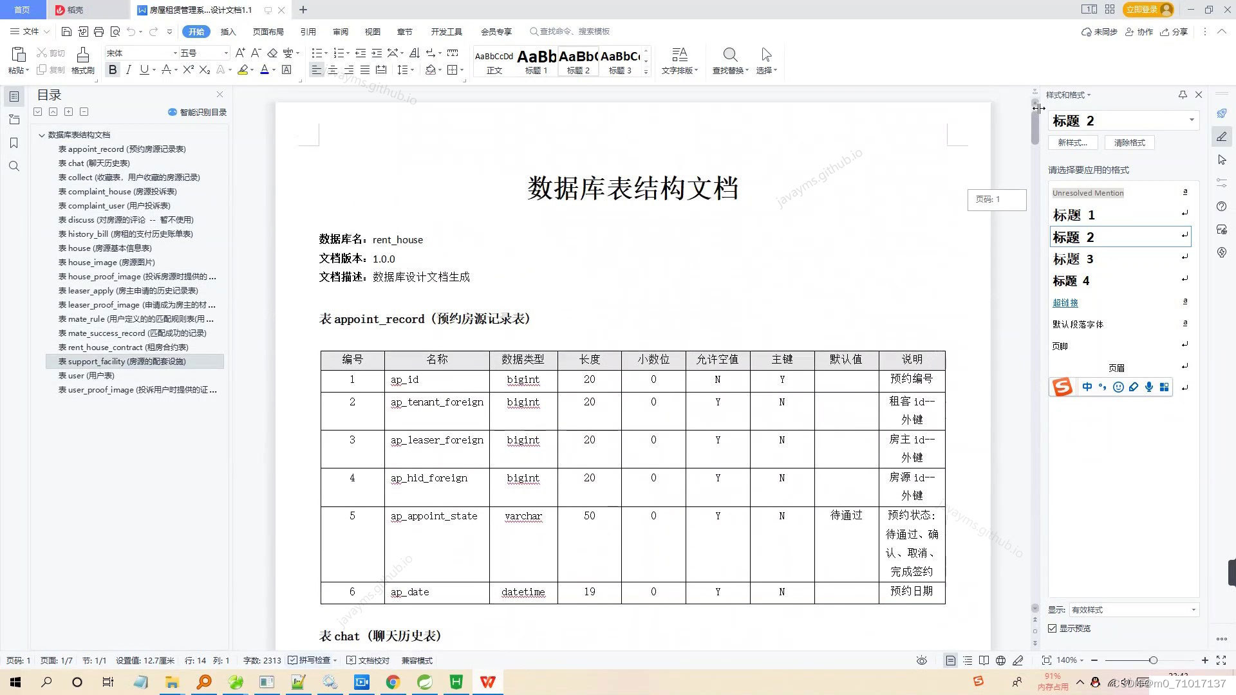
Task: Open the 页面布局 ribbon tab
Action: tap(268, 31)
